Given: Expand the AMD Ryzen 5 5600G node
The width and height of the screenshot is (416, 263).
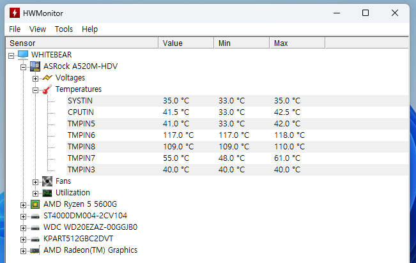Looking at the screenshot, I should tap(24, 205).
